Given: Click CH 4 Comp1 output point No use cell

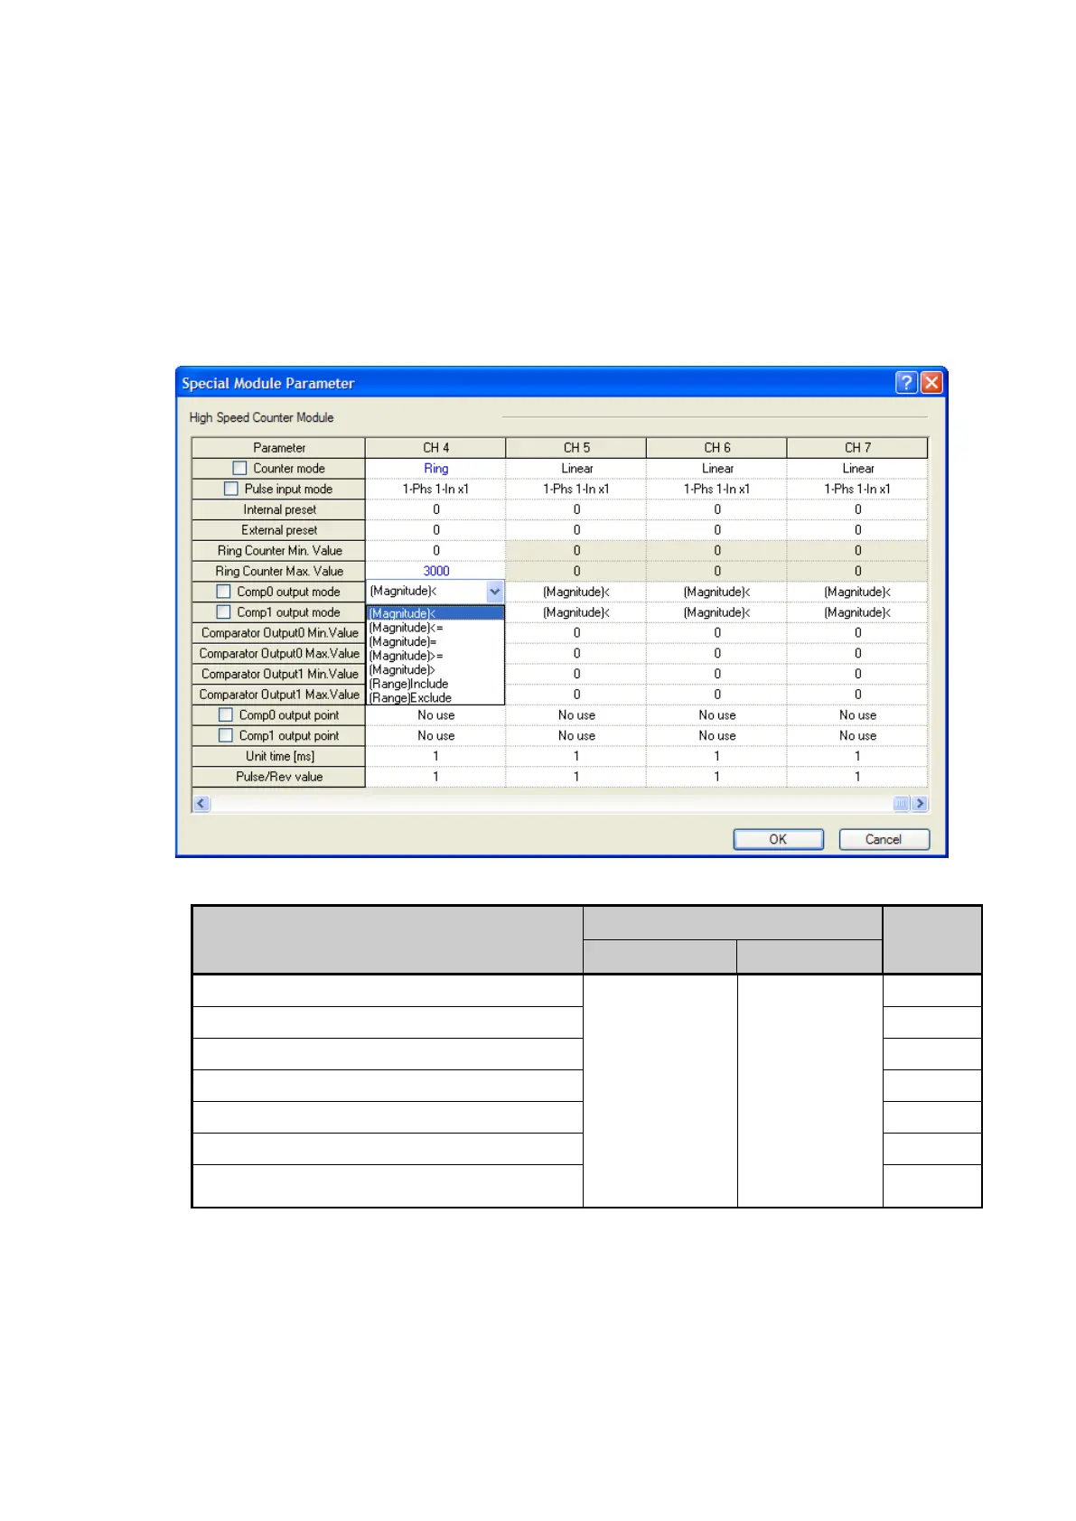Looking at the screenshot, I should point(435,736).
